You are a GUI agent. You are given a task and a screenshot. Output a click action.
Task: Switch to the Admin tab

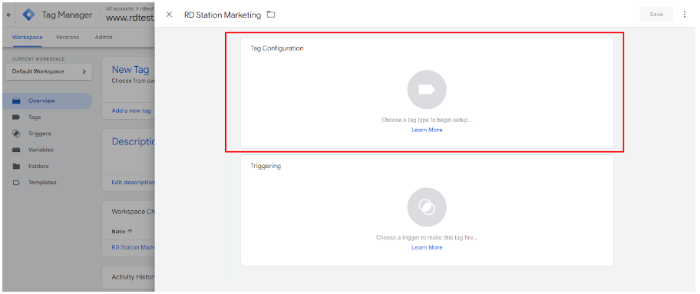click(x=104, y=37)
